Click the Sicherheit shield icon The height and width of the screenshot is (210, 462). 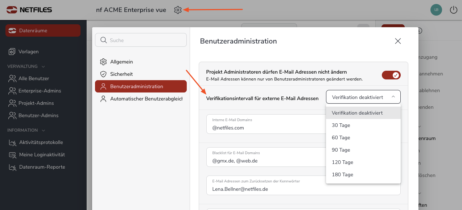pyautogui.click(x=103, y=74)
